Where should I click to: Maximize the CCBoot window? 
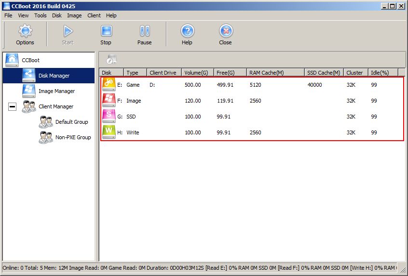(x=393, y=6)
